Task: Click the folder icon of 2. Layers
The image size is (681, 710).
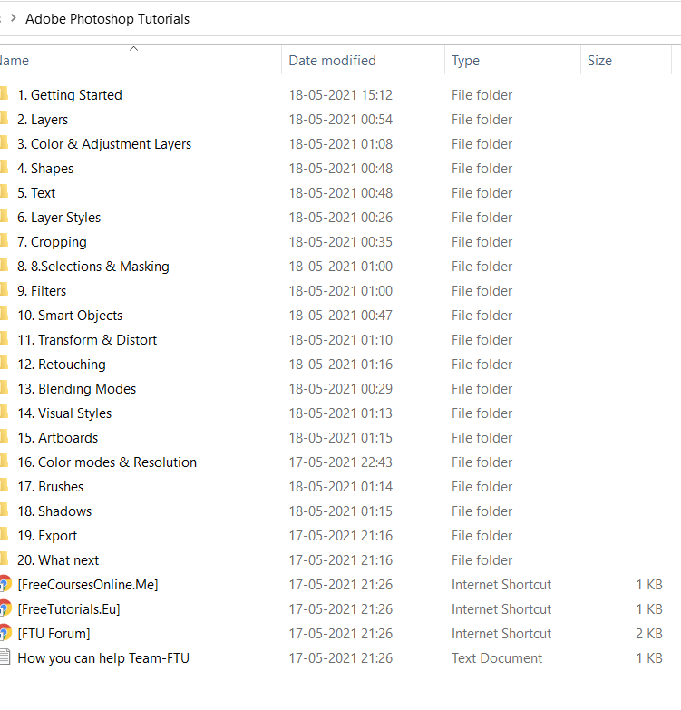Action: click(4, 118)
